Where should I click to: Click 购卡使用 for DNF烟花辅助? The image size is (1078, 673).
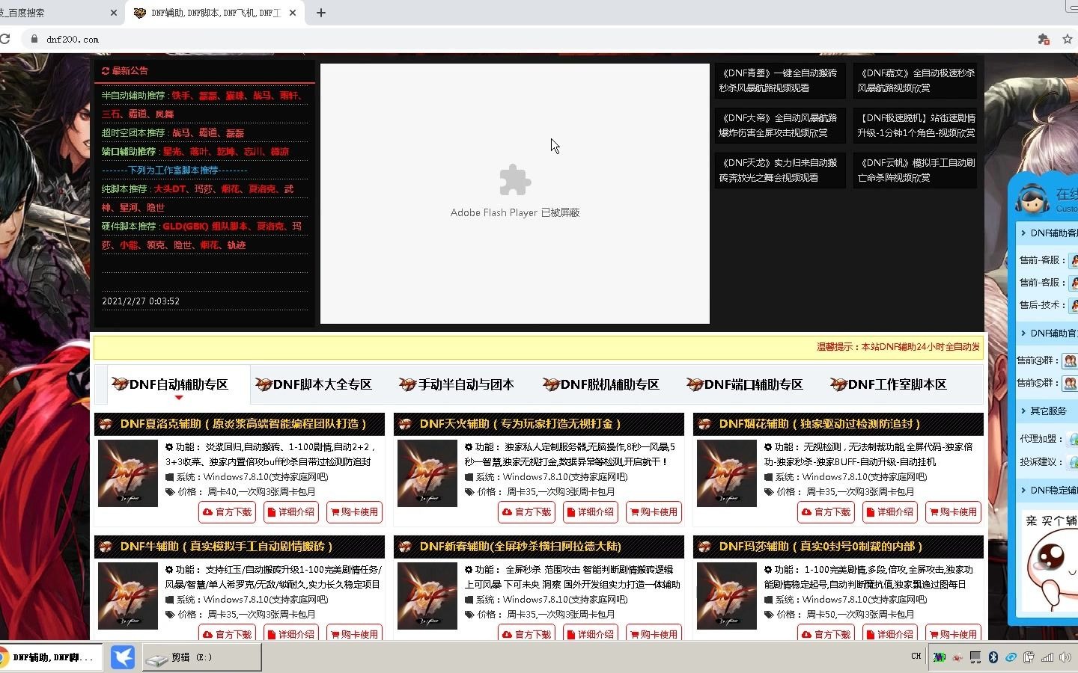pos(953,512)
